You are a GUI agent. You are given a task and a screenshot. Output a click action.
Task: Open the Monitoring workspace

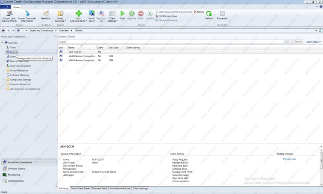point(29,175)
